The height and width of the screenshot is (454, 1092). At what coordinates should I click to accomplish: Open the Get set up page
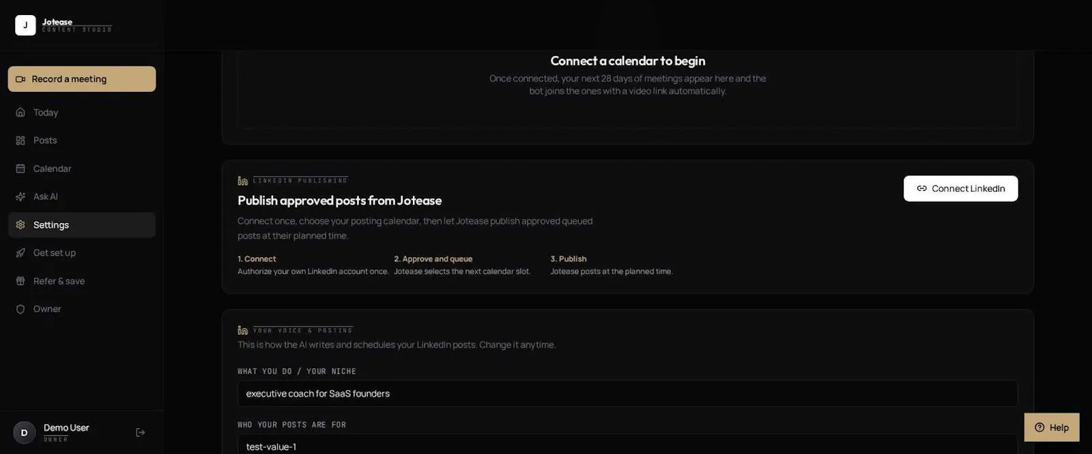click(x=82, y=253)
